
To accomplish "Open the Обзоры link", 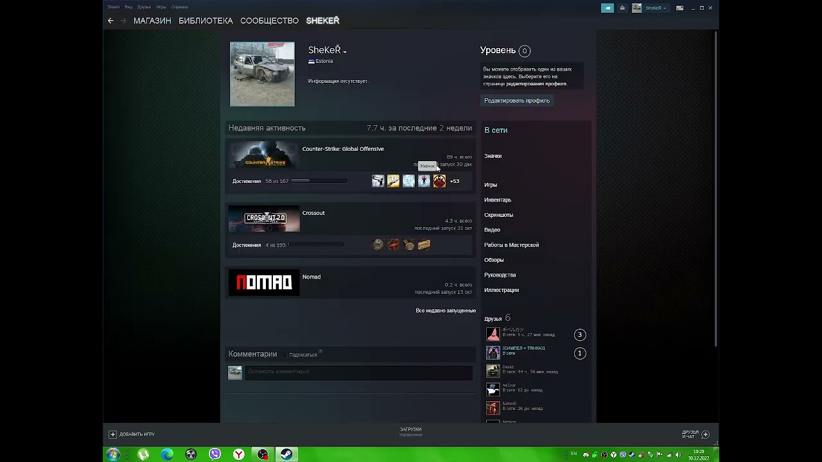I will (x=494, y=260).
